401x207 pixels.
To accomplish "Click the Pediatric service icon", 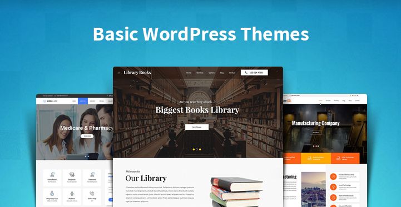I will click(72, 194).
